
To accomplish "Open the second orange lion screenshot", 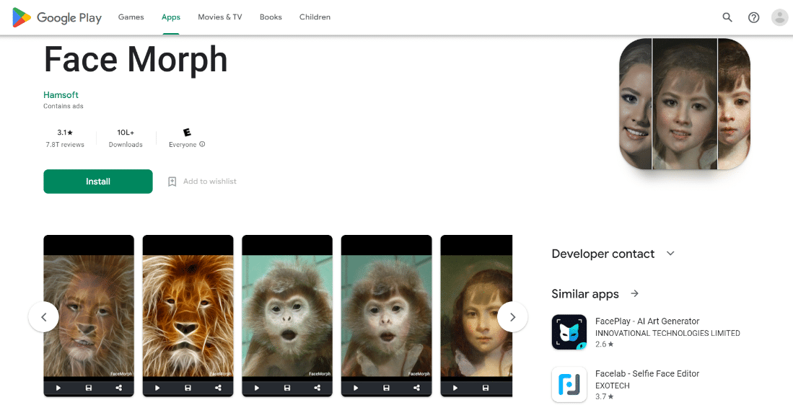I will tap(188, 316).
